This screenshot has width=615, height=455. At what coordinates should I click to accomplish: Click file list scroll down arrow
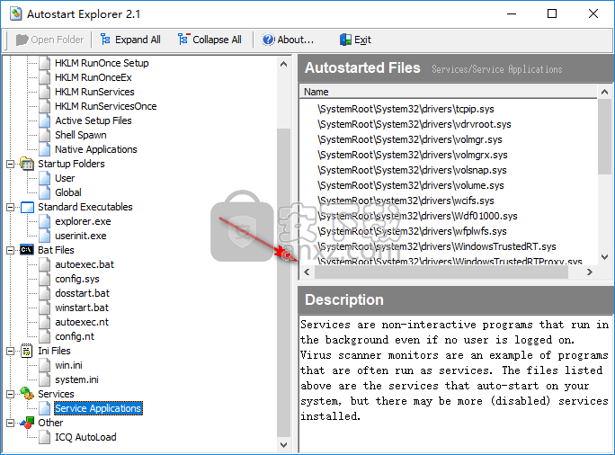604,257
